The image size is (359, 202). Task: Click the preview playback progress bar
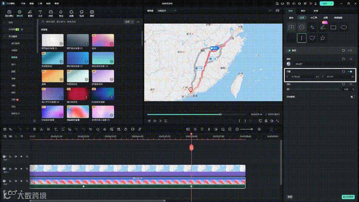click(x=196, y=114)
